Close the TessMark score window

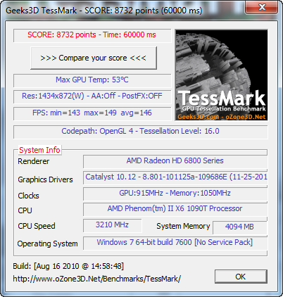click(261, 8)
